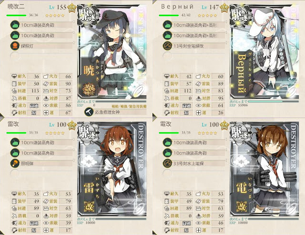Click the 照明弾 star shell icon
This screenshot has height=235, width=305.
15,163
